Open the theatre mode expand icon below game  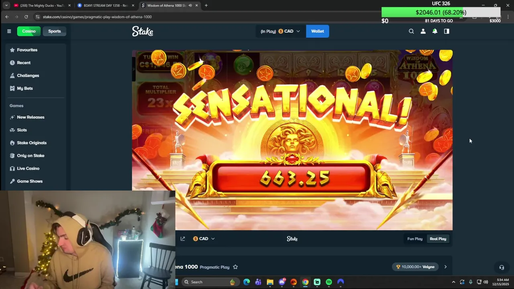pyautogui.click(x=183, y=239)
